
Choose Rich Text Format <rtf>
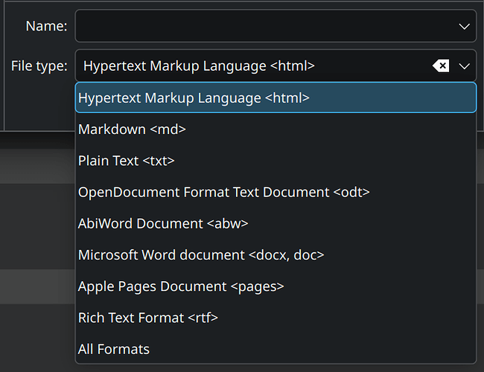pos(148,318)
